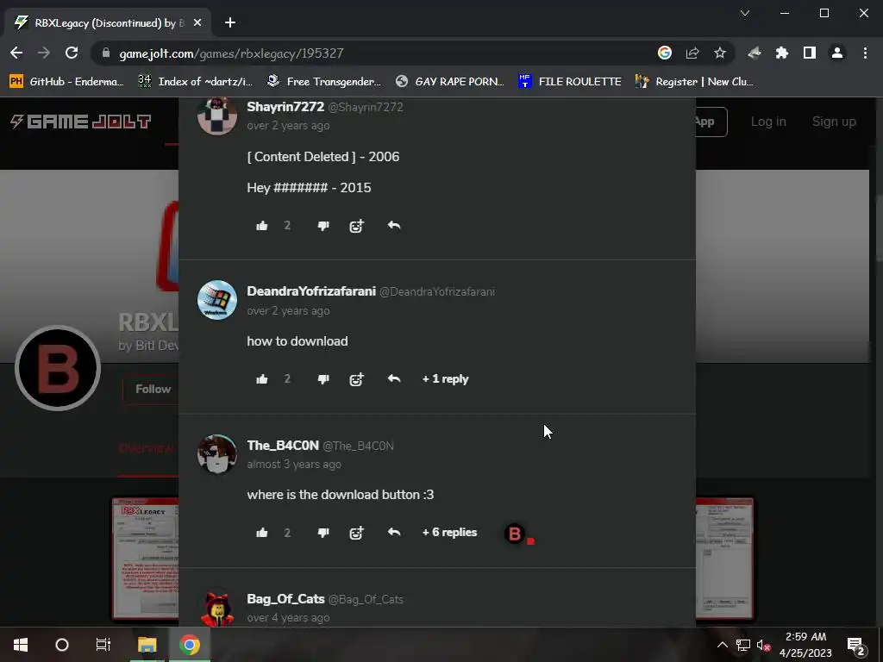This screenshot has width=883, height=662.
Task: Like the 'how to download' comment
Action: tap(262, 379)
